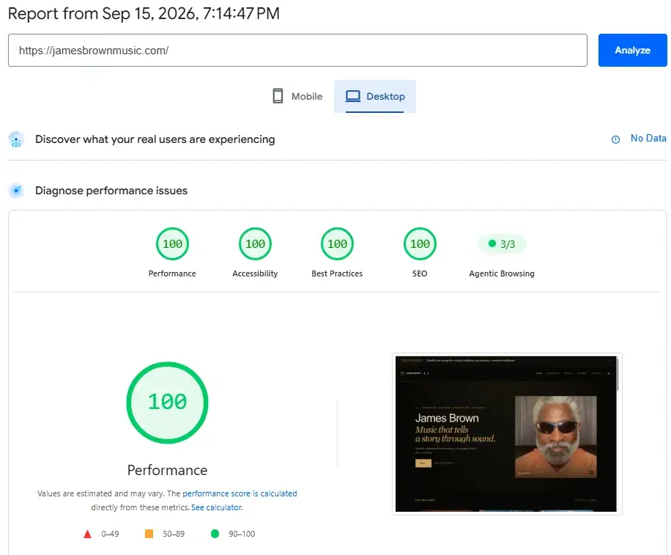This screenshot has height=555, width=671.
Task: Click the 0–49 legend range text
Action: pyautogui.click(x=110, y=534)
